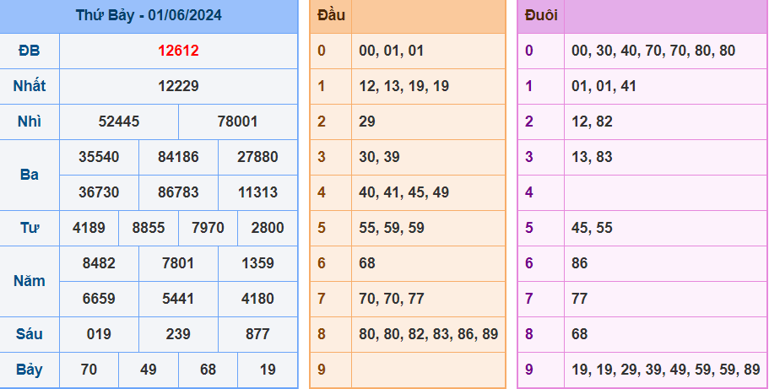The width and height of the screenshot is (769, 389).
Task: Click second prize number 78001
Action: (x=237, y=122)
